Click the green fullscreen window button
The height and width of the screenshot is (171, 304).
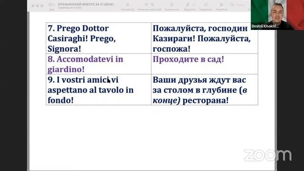point(42,6)
